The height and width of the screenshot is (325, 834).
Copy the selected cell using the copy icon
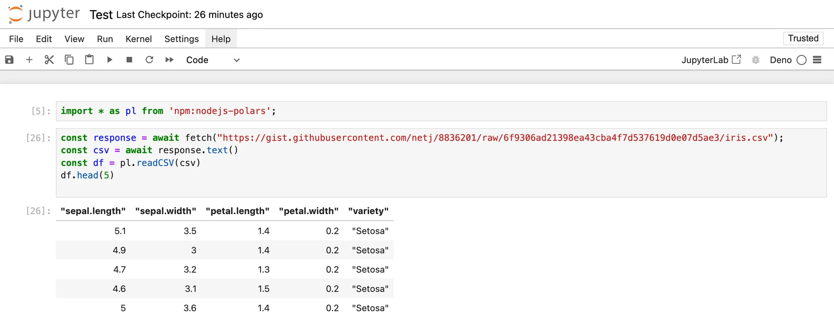69,60
